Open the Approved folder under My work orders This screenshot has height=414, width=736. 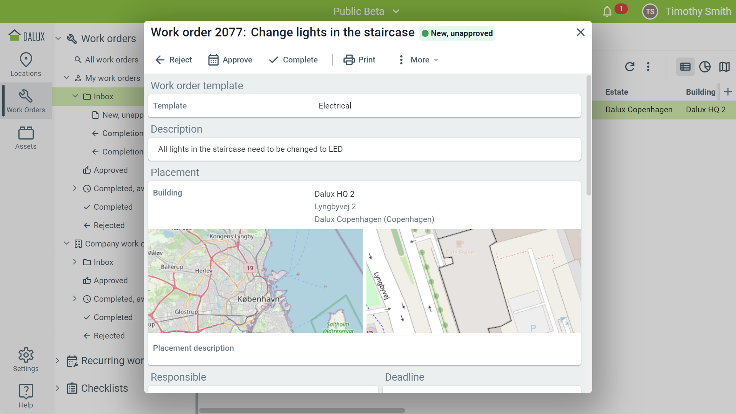(110, 170)
